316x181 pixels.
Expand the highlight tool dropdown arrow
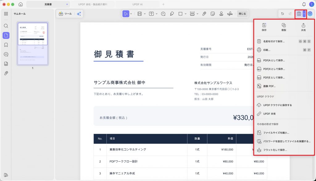coord(145,14)
